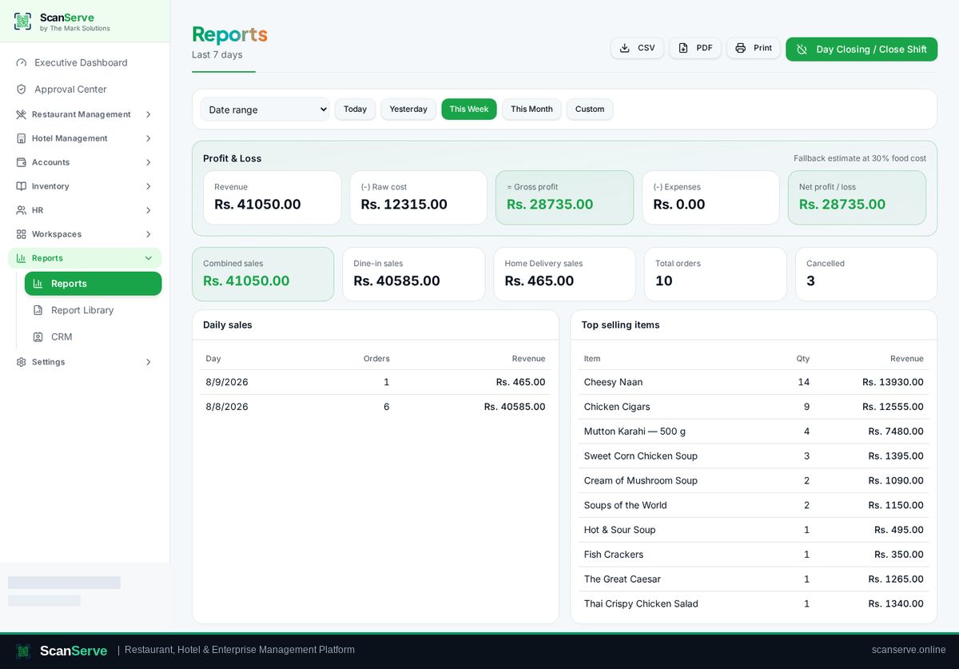The width and height of the screenshot is (959, 669).
Task: Click the chart icon on active Reports item
Action: [38, 284]
